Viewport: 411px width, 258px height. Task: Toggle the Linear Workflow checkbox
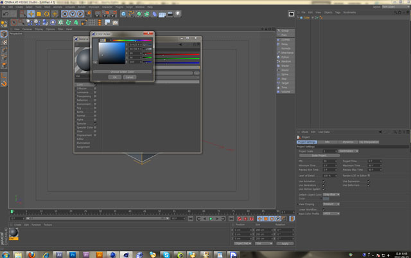324,210
